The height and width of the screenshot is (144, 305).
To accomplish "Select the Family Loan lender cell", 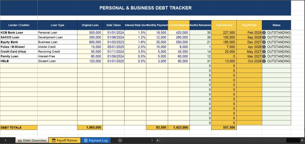I will (x=19, y=56).
